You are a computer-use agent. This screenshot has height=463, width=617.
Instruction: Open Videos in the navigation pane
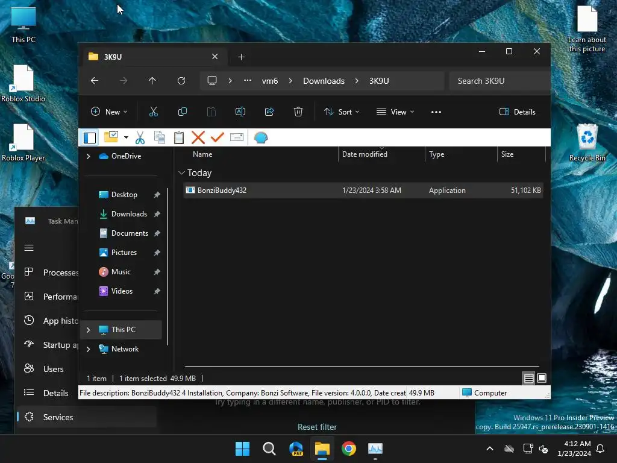coord(122,291)
